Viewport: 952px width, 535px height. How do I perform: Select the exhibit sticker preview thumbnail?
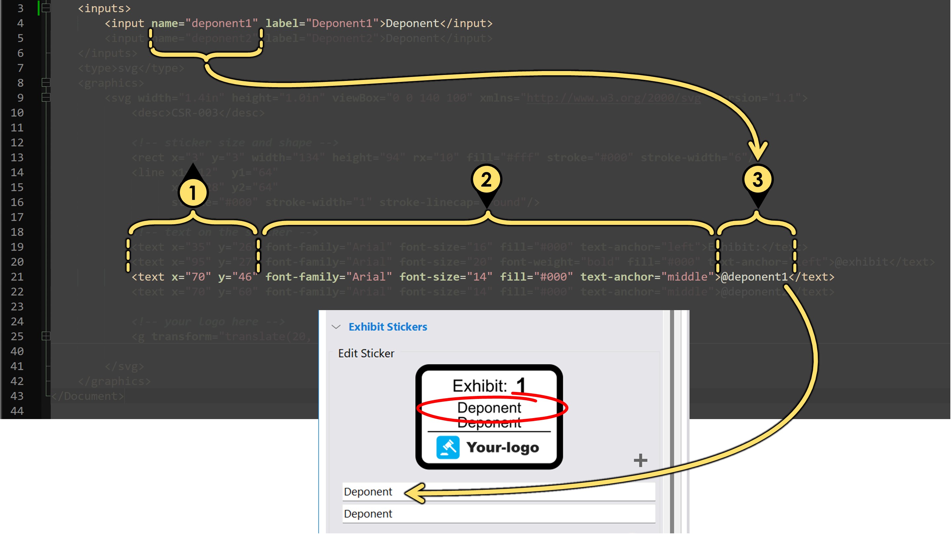point(489,417)
